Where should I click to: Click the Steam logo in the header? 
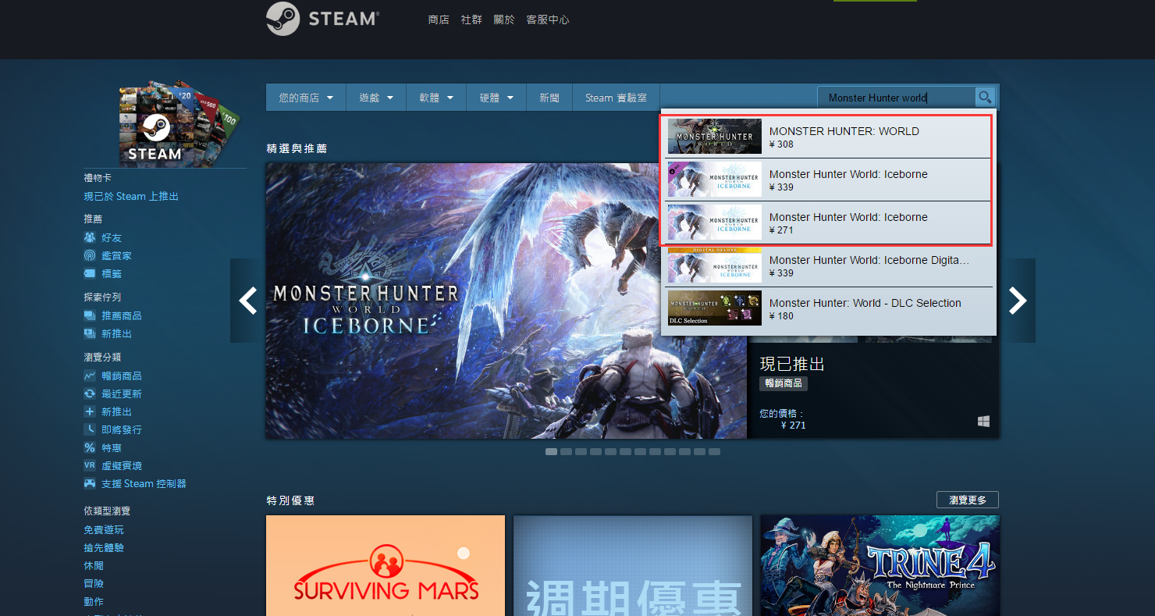coord(322,19)
